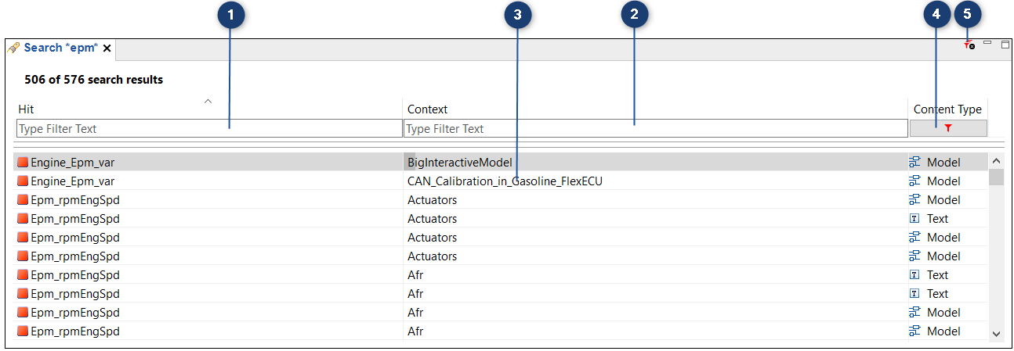Click 'Actuators' in the row with Text type
This screenshot has height=351, width=1014.
(432, 219)
